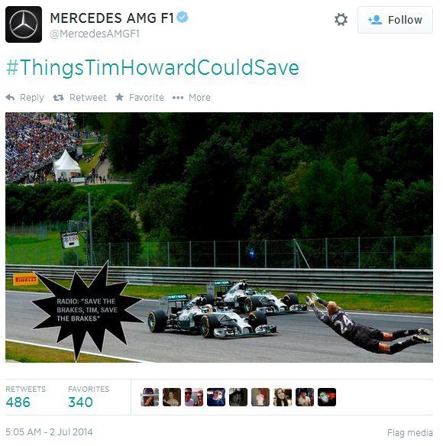Click the Reply arrow icon
The image size is (443, 446).
[10, 98]
